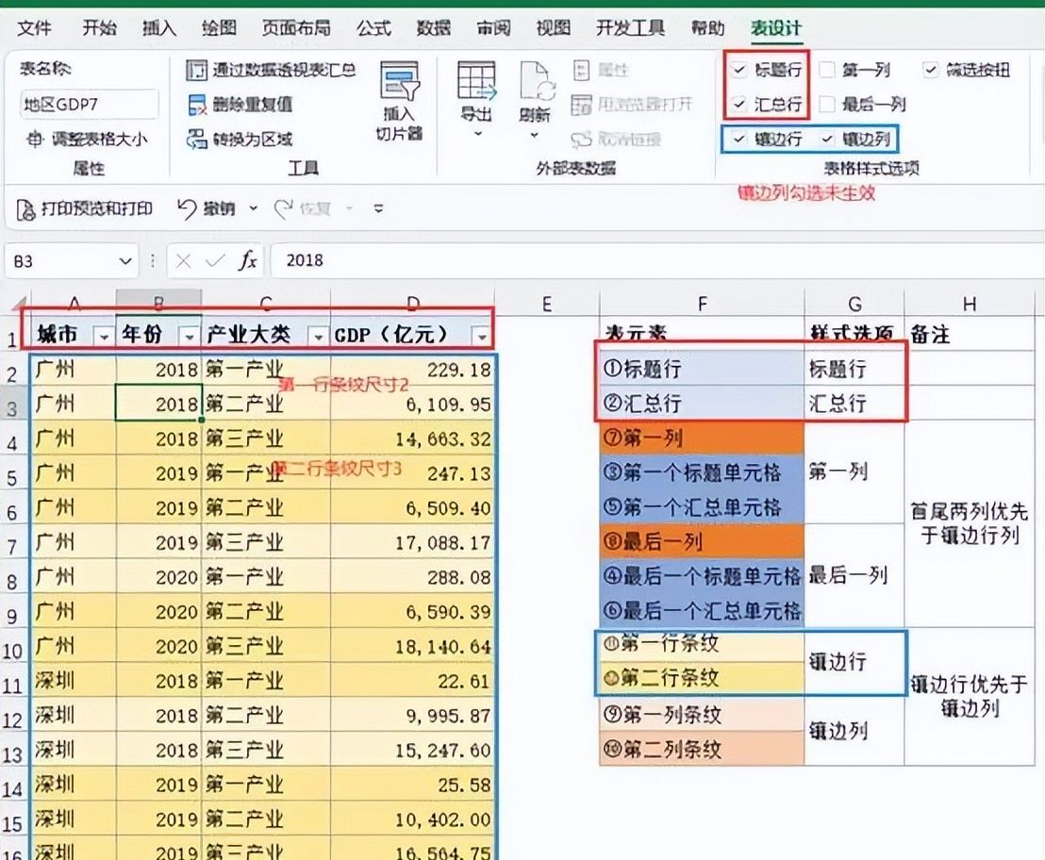1045x860 pixels.
Task: Click 调整表格大小 resize table button
Action: (87, 140)
